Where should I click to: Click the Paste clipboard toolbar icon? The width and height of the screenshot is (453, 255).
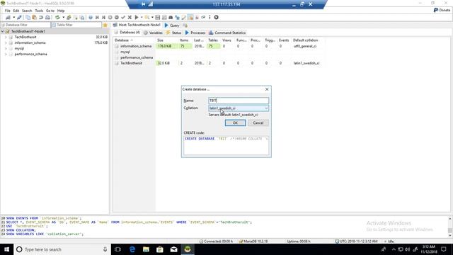click(35, 17)
